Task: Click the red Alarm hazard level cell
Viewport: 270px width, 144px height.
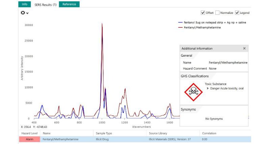Action: (29, 139)
